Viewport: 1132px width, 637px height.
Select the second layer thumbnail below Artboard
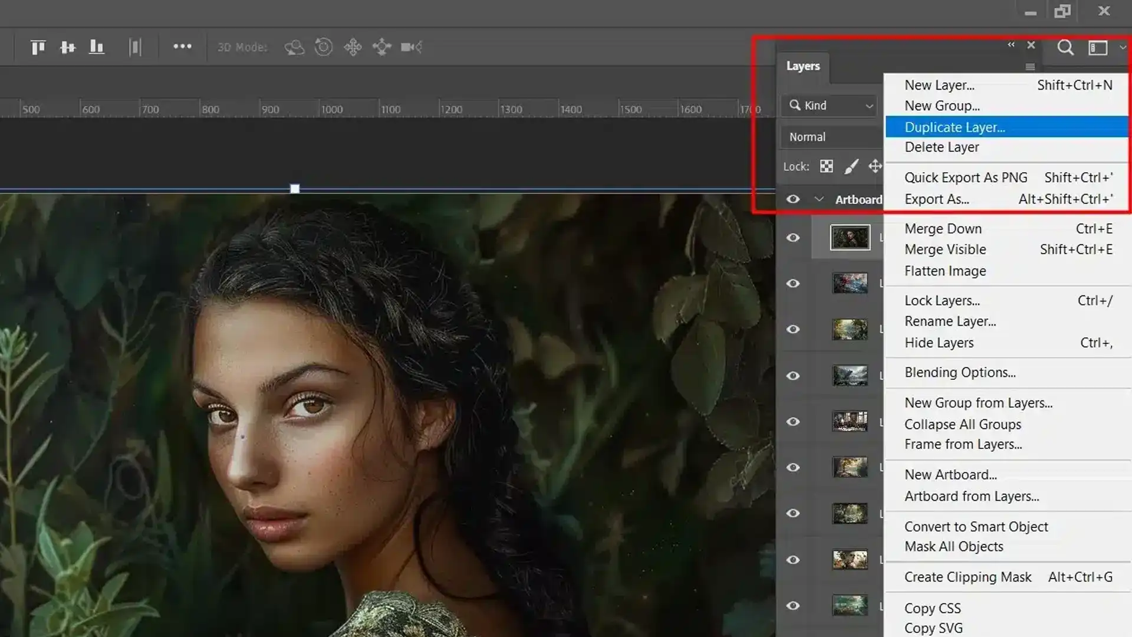[850, 283]
